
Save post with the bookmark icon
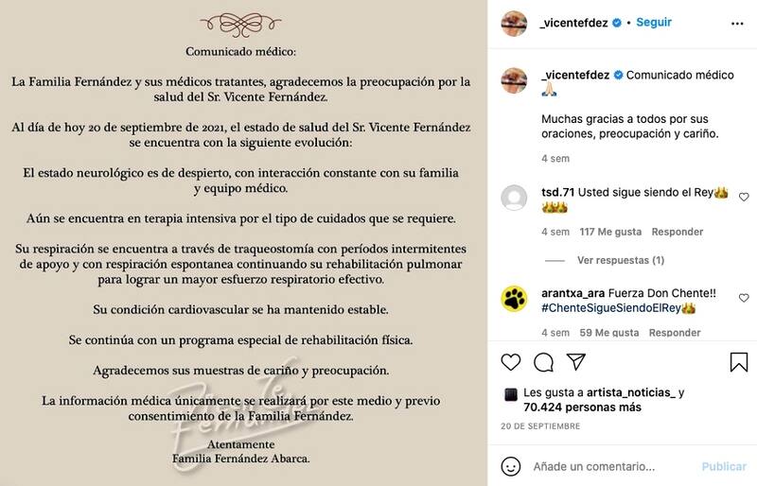[739, 362]
